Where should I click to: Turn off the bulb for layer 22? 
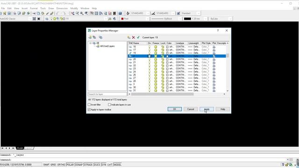[149, 65]
